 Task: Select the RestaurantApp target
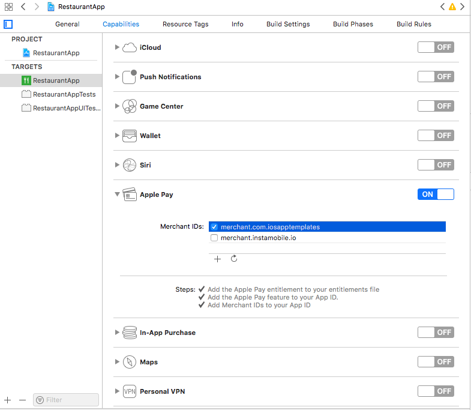51,80
